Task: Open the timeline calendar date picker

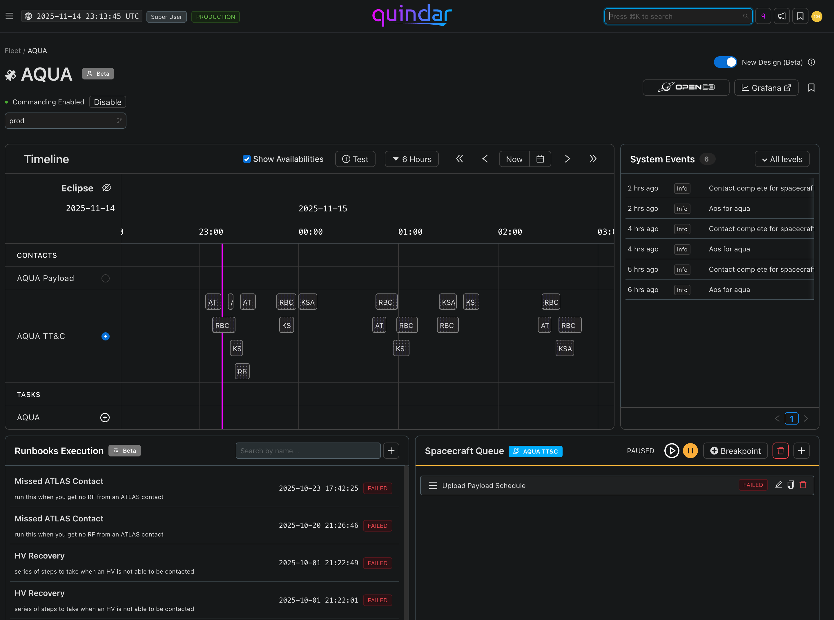Action: (x=540, y=159)
